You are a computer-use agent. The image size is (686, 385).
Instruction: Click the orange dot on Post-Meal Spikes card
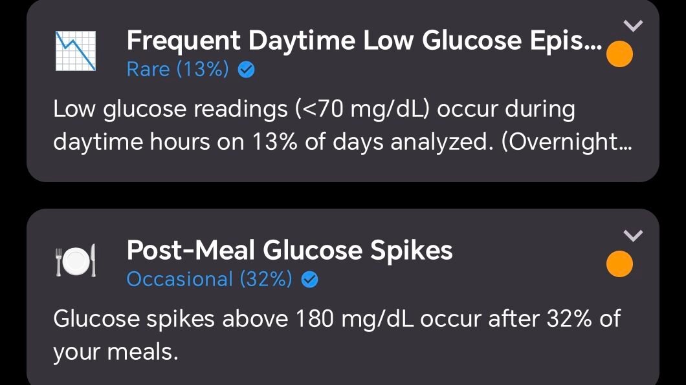[620, 264]
